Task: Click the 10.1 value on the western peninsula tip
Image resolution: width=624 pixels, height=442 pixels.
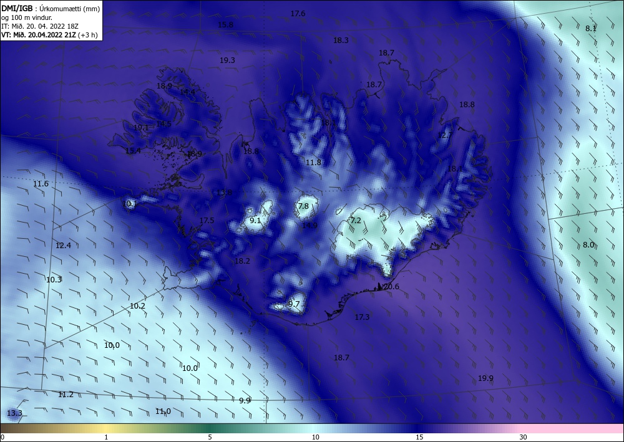Action: click(130, 204)
